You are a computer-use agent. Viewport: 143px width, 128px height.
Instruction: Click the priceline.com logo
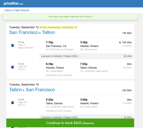point(14,3)
